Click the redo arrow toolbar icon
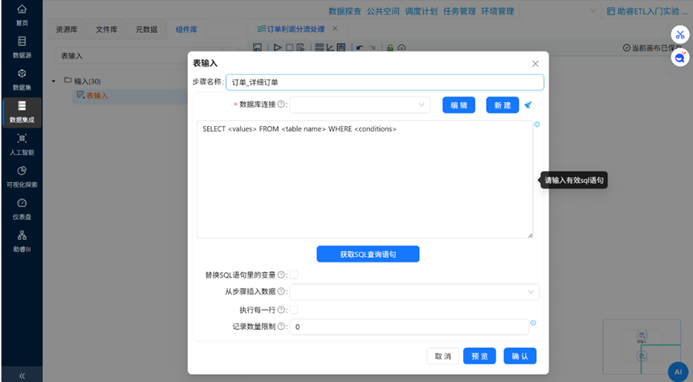This screenshot has width=693, height=382. 372,47
